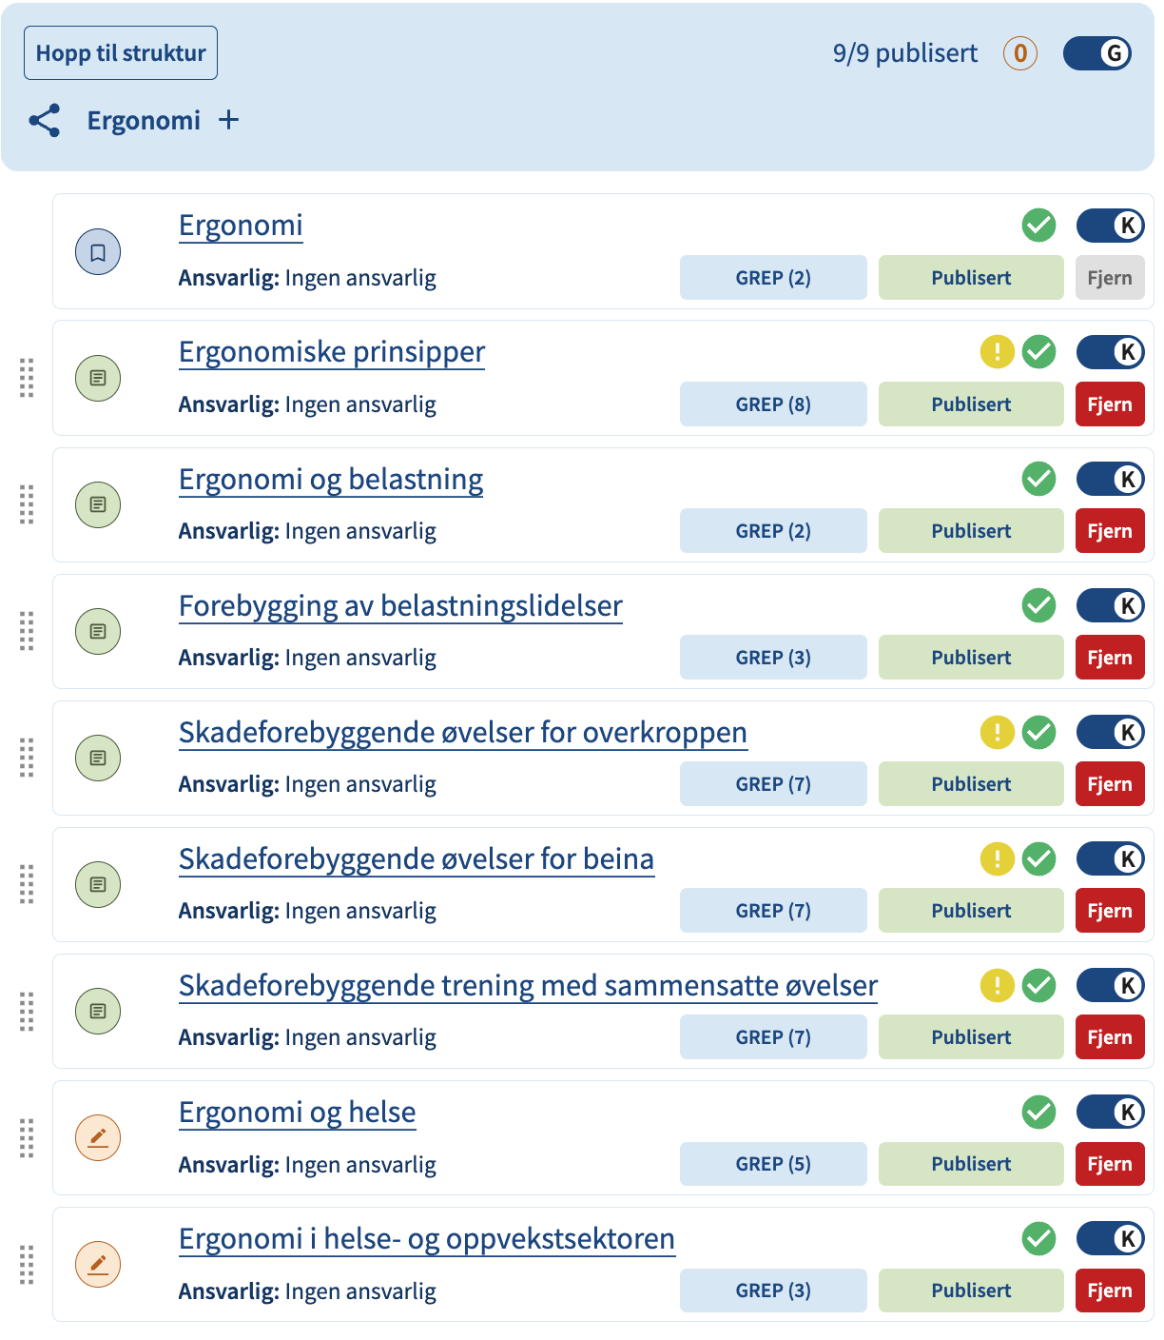Toggle the K switch for Ergonomi i helse- og oppvekstsektoren
Viewport: 1164px width, 1340px height.
pyautogui.click(x=1110, y=1238)
